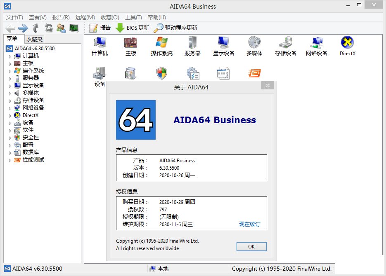The height and width of the screenshot is (276, 386).
Task: Open the 工具(T) menu
Action: point(133,17)
